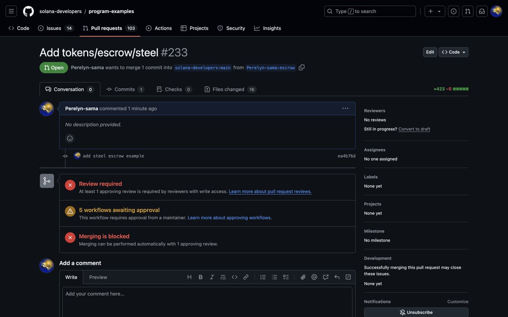The height and width of the screenshot is (317, 508).
Task: Click Convert to draft link
Action: tap(414, 129)
